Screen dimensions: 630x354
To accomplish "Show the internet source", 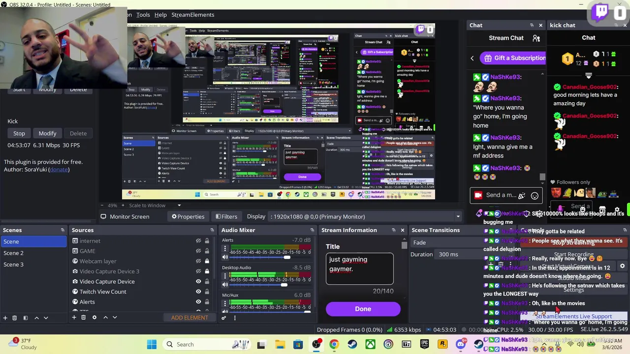I will pos(198,241).
